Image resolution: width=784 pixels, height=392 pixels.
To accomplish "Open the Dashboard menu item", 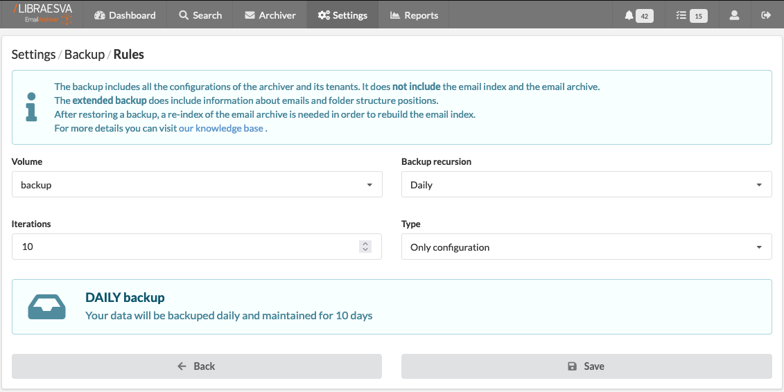I will 125,15.
